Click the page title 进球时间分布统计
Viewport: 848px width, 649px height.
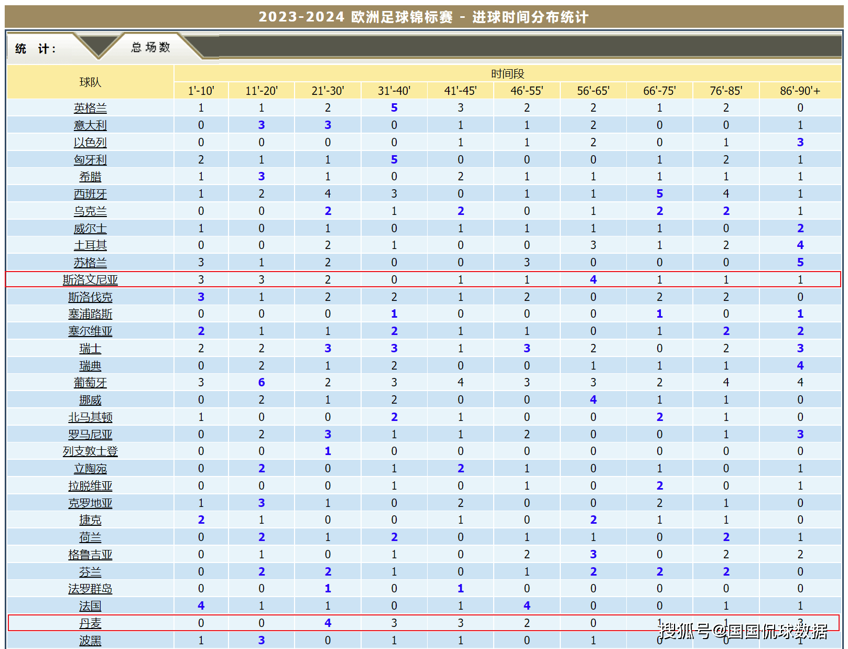530,17
